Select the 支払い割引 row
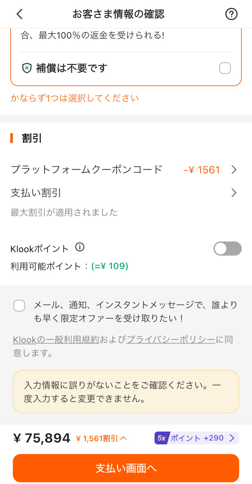The height and width of the screenshot is (484, 252). pos(36,193)
